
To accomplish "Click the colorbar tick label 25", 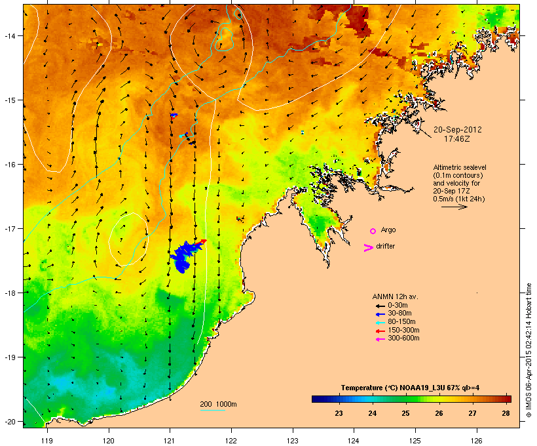I will click(405, 413).
